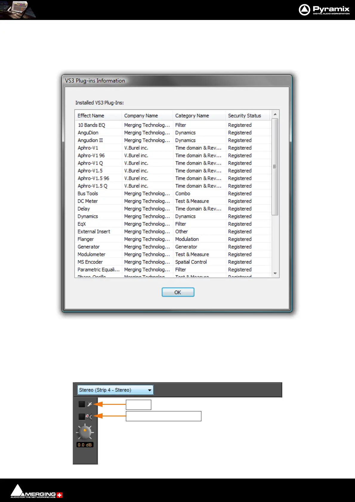
Task: Select the Aphro-V1.5 effect entry
Action: click(x=173, y=171)
